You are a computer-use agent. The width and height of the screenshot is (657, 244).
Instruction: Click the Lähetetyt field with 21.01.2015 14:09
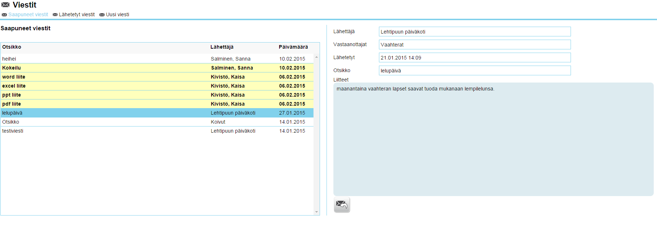[x=475, y=58]
